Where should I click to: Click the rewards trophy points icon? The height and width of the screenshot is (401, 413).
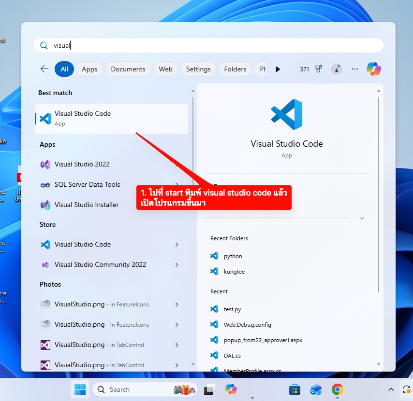318,69
